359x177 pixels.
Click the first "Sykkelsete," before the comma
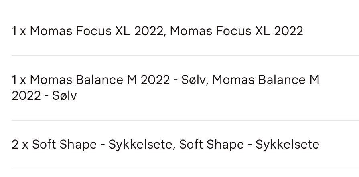pos(141,144)
